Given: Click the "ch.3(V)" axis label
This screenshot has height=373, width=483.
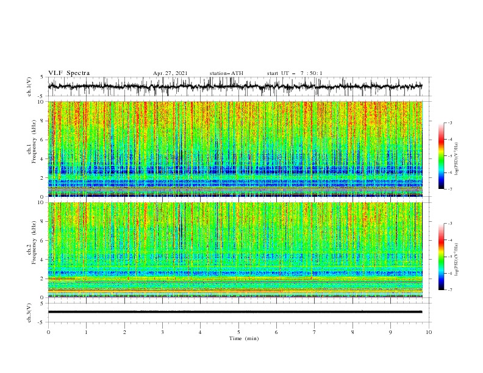Looking at the screenshot, I should coord(29,313).
